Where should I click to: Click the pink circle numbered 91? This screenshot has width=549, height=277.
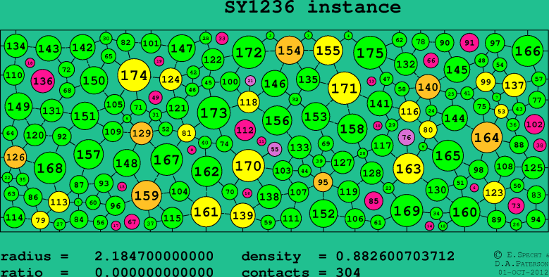click(469, 43)
